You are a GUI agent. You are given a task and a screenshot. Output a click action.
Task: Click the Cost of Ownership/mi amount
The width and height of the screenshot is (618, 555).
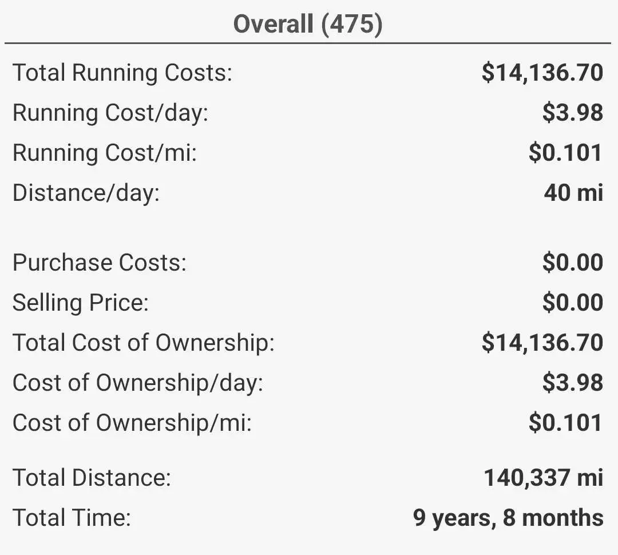[x=565, y=423]
